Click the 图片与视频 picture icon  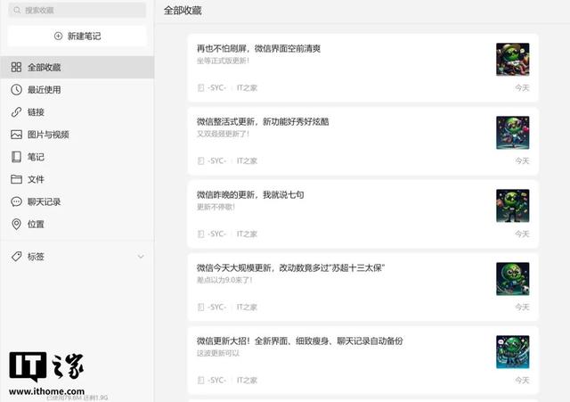coord(16,135)
